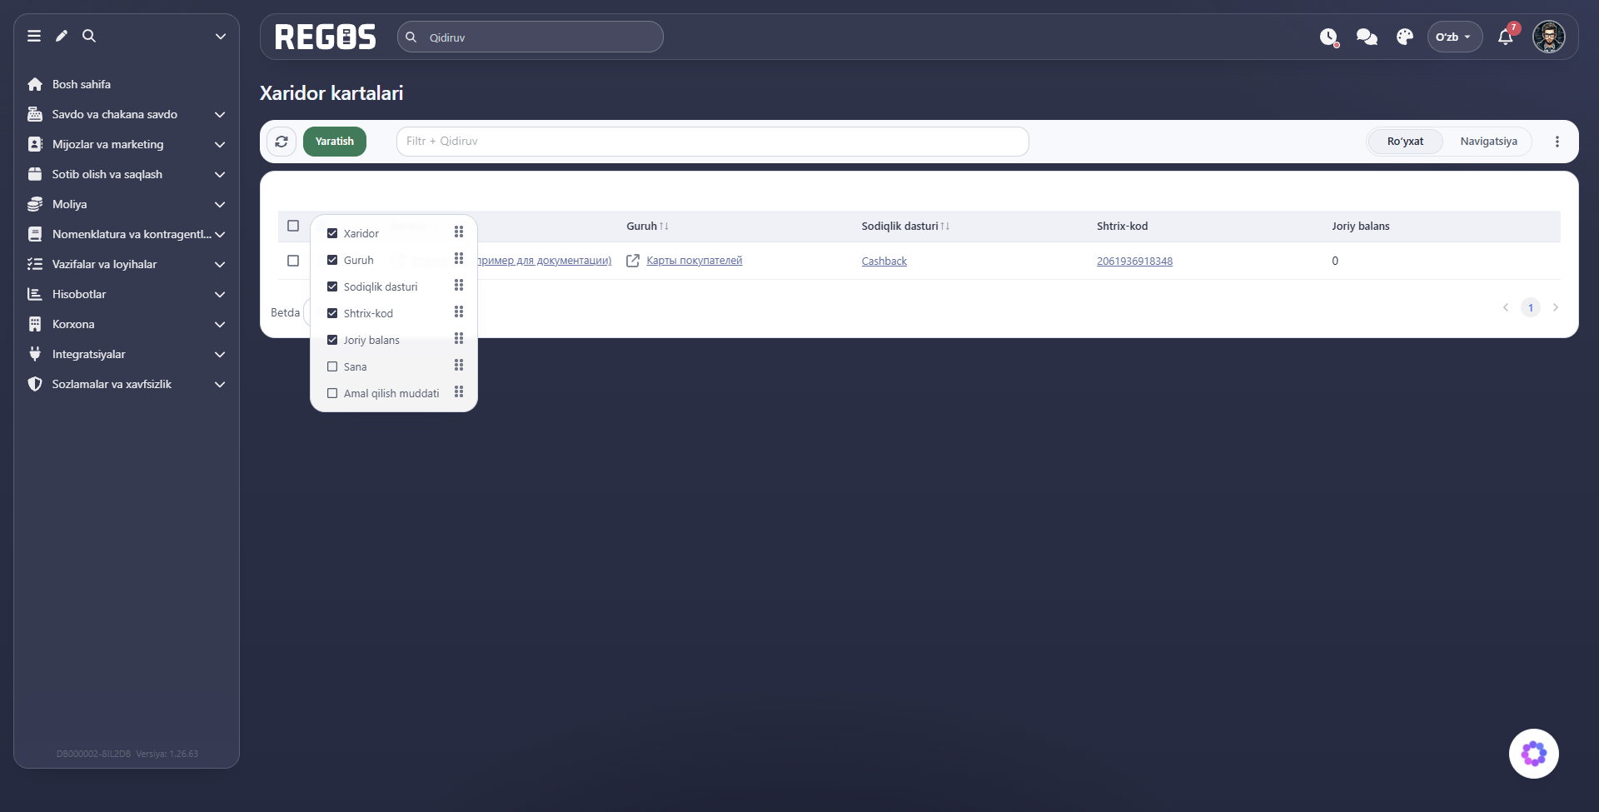The image size is (1599, 812).
Task: Enable the Sana column checkbox
Action: 332,366
